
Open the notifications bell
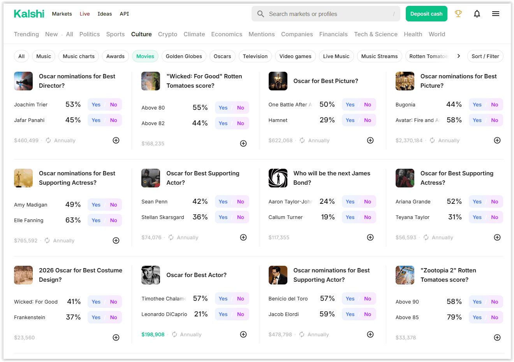(x=477, y=14)
